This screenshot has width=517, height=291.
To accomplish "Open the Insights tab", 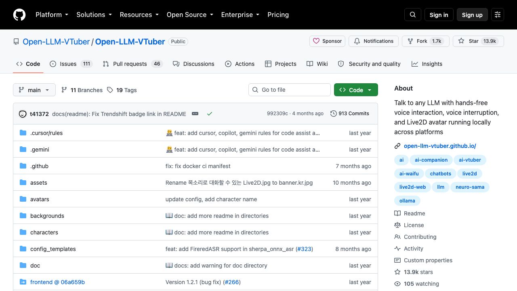I will [427, 64].
